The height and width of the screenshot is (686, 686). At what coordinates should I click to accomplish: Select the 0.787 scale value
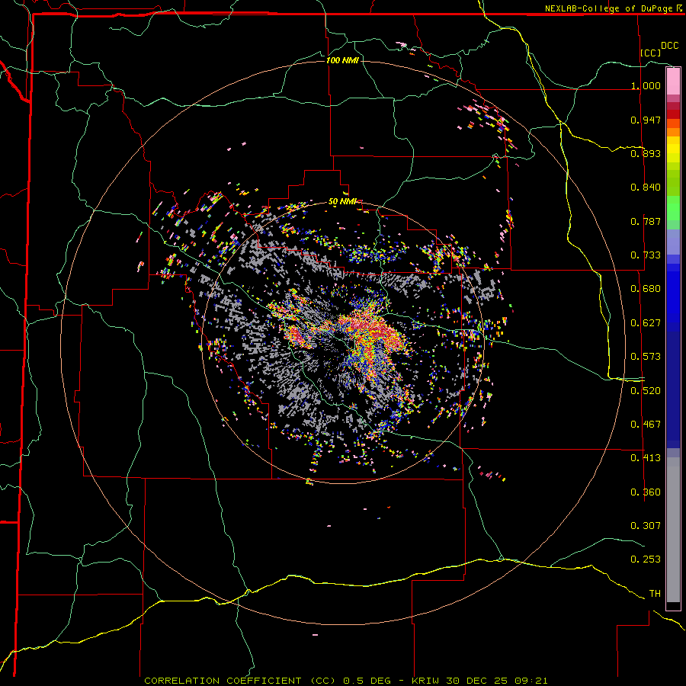646,221
